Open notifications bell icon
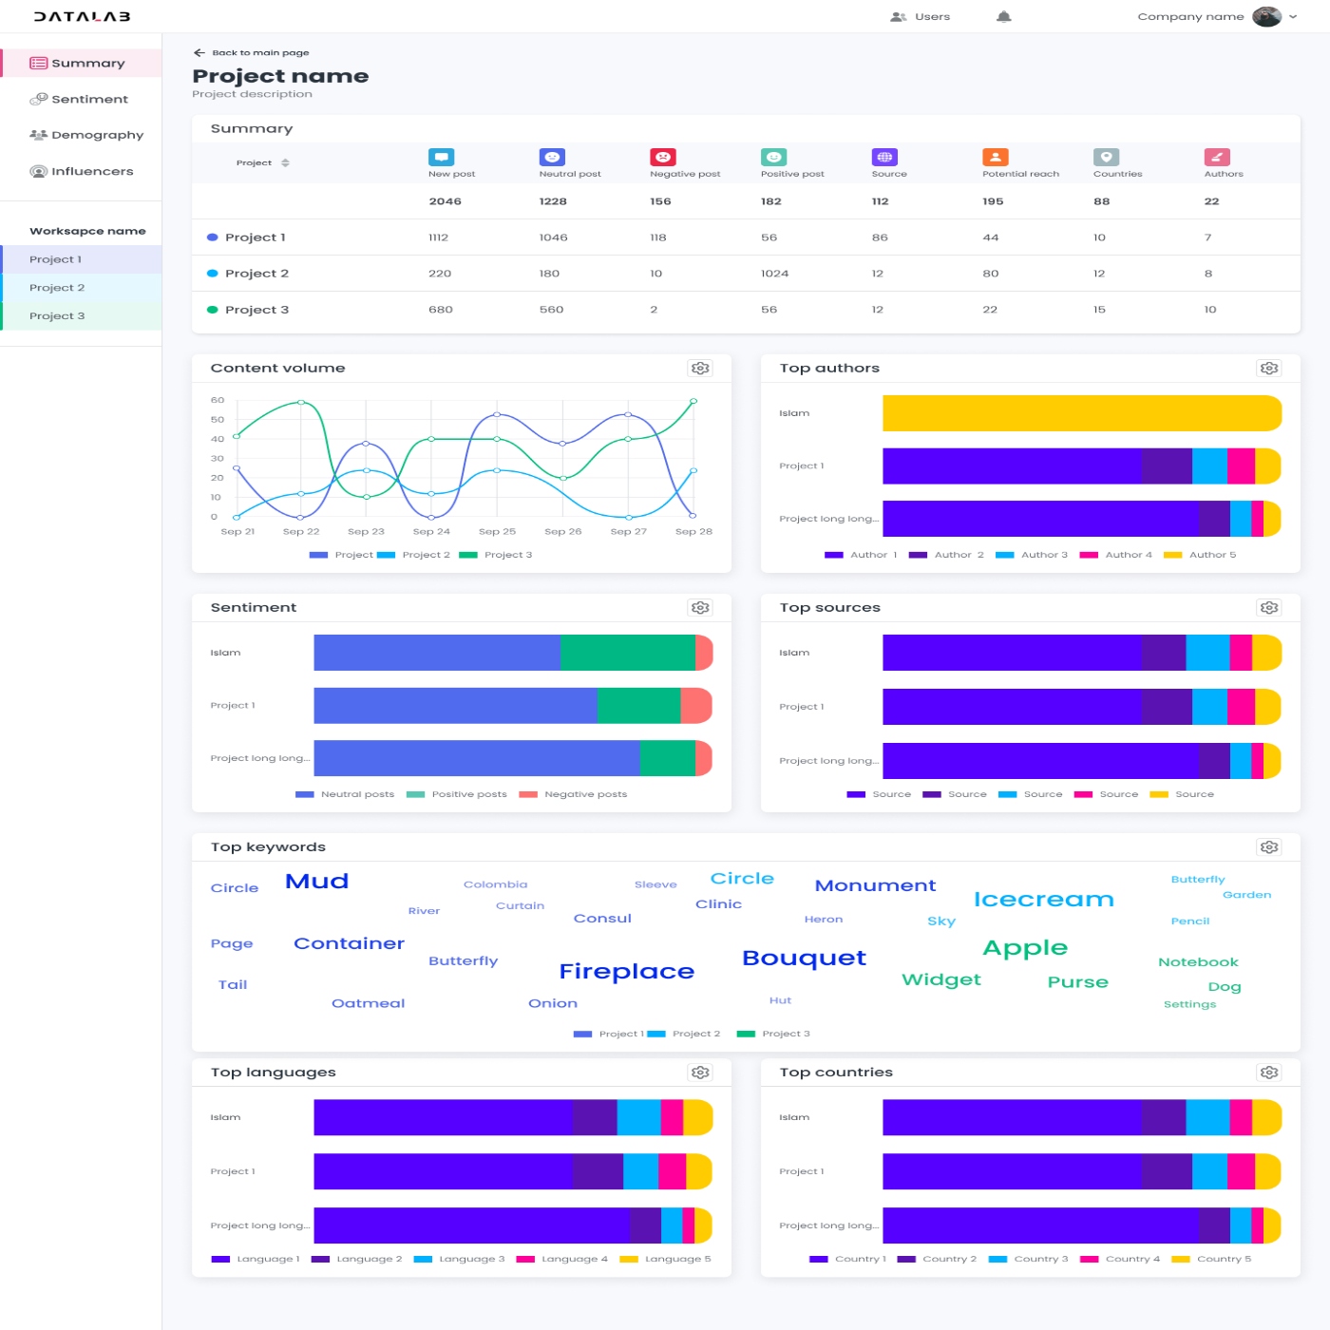The height and width of the screenshot is (1330, 1330). pos(1004,16)
